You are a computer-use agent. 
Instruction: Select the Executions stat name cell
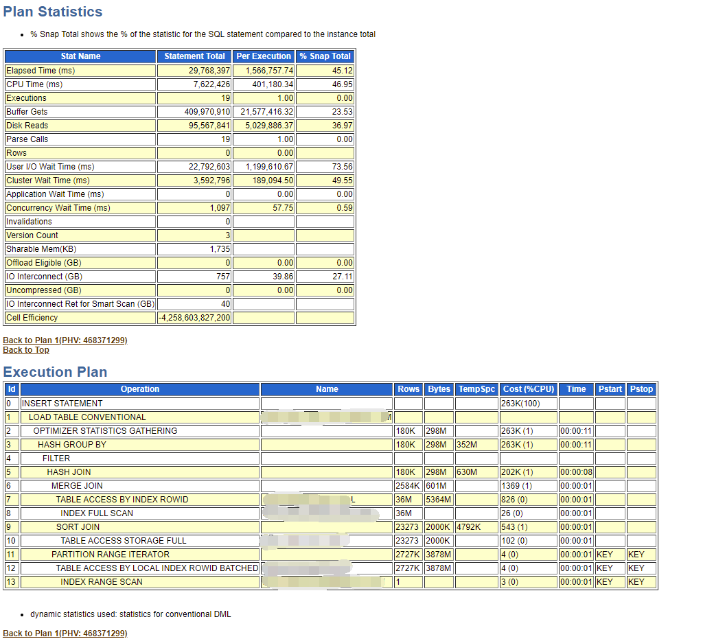point(80,98)
